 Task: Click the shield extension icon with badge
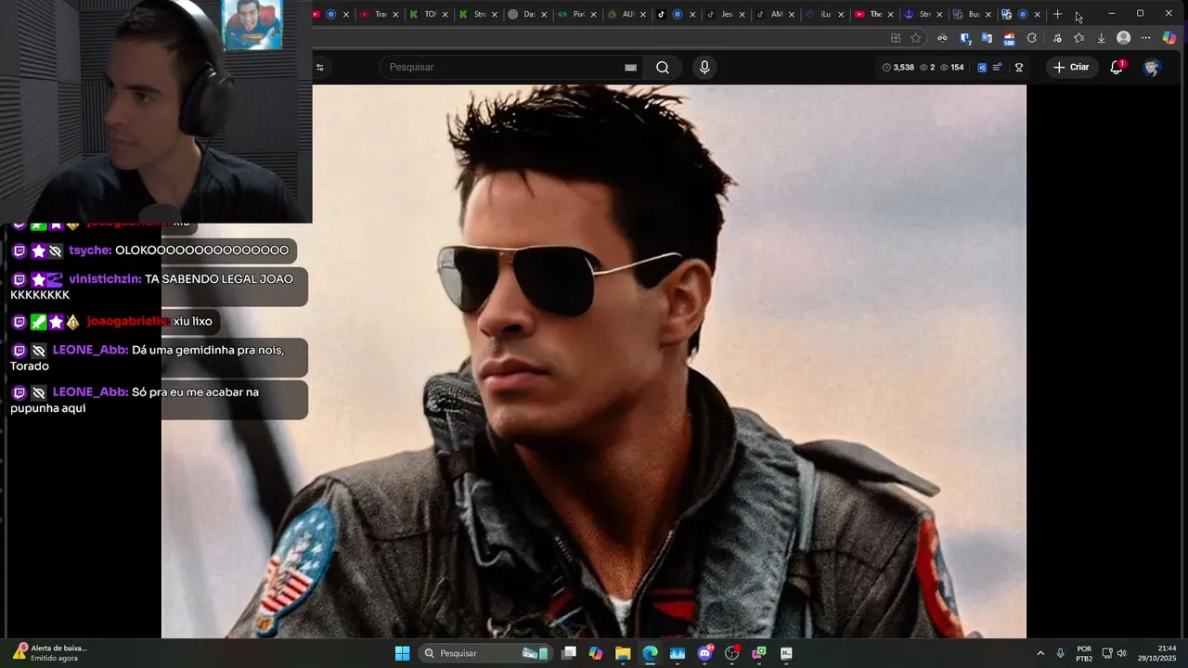point(966,38)
